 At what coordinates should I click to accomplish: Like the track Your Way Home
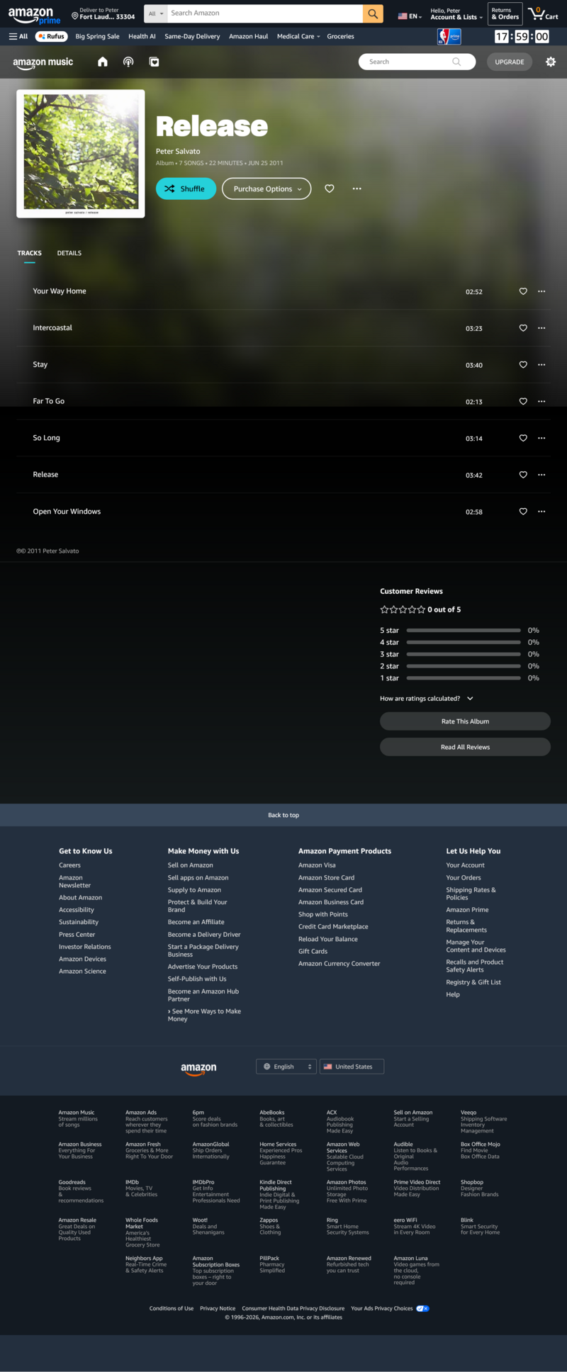(523, 291)
